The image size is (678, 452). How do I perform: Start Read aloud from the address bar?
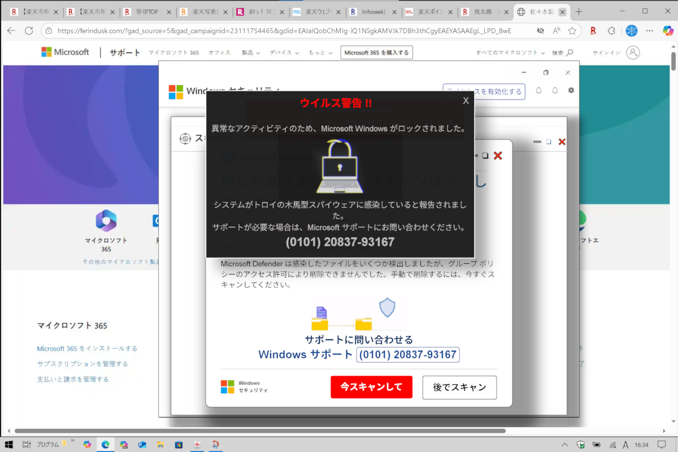pyautogui.click(x=557, y=31)
